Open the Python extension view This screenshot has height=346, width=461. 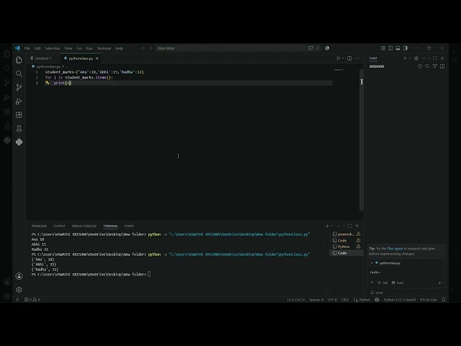pos(19,142)
